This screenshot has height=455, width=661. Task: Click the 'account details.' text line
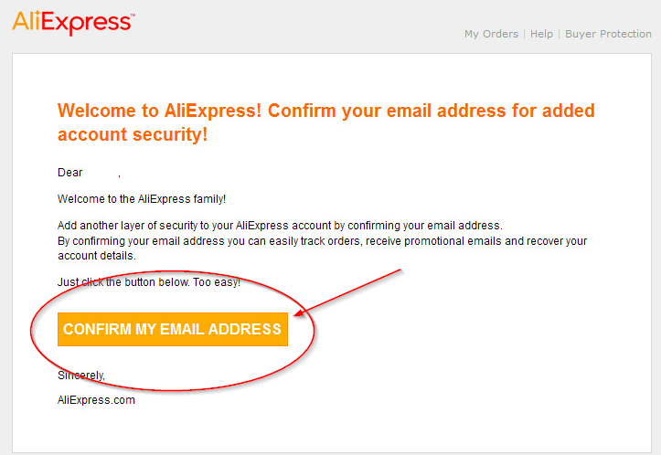[x=97, y=256]
